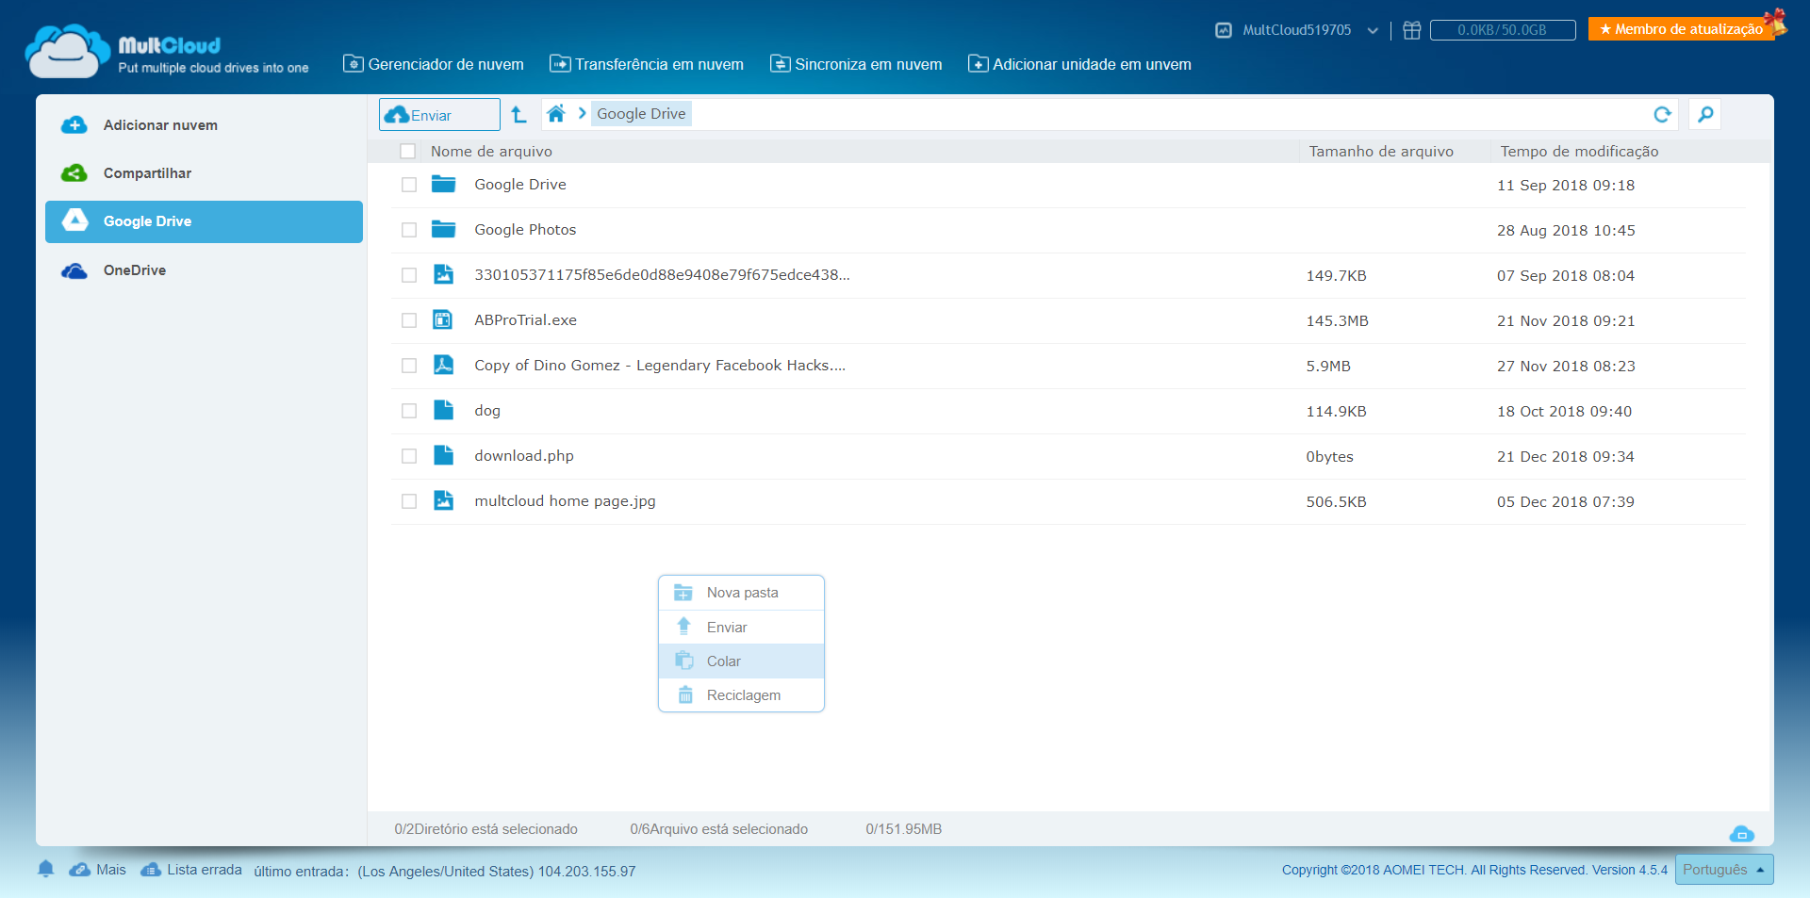The image size is (1810, 898).
Task: Expand the MultCloud519705 account dropdown arrow
Action: 1373,31
